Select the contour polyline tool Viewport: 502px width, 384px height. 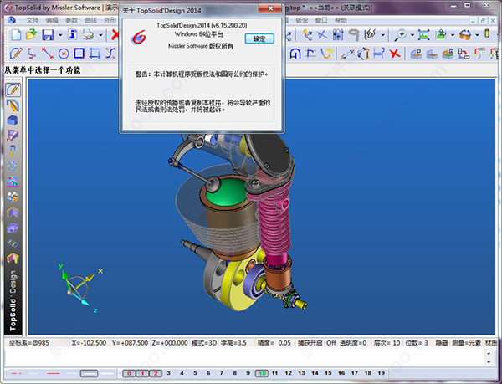(31, 54)
